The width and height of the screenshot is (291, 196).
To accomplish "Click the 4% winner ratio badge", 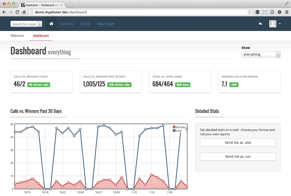I will (x=39, y=85).
